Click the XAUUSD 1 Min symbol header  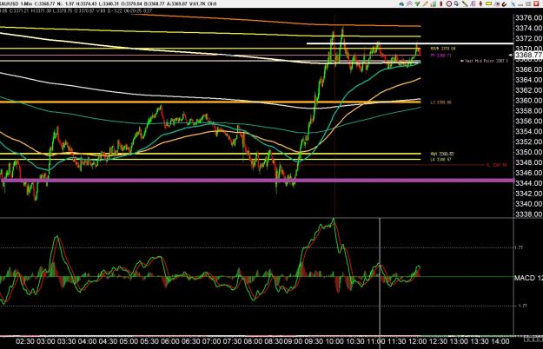(15, 3)
